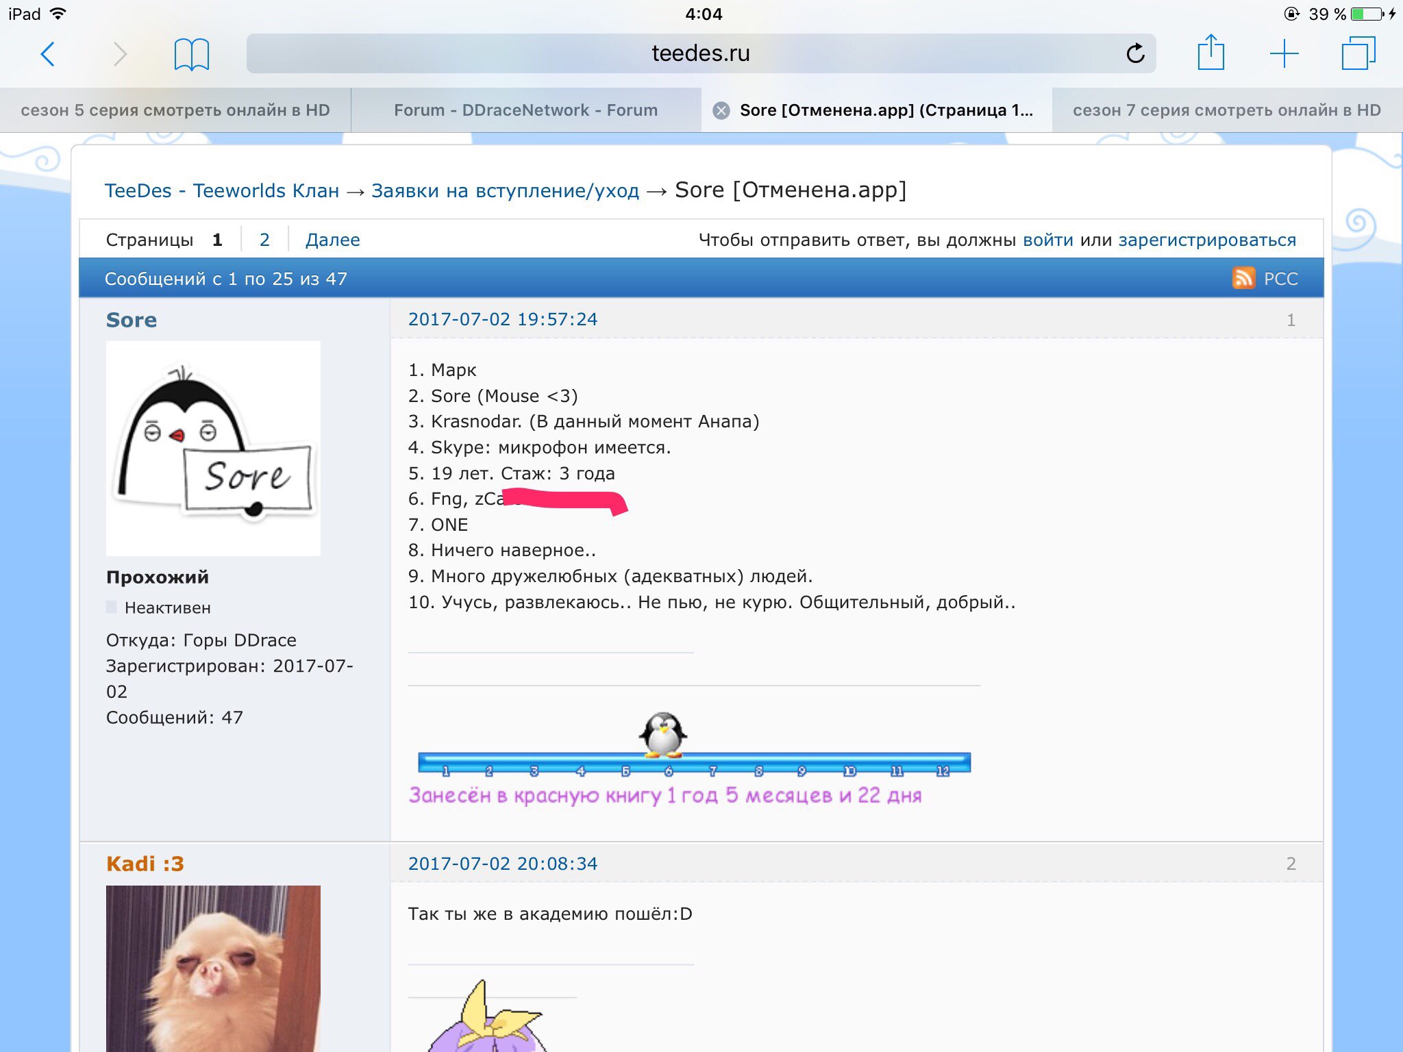The image size is (1403, 1052).
Task: Click the войти login link
Action: 1047,240
